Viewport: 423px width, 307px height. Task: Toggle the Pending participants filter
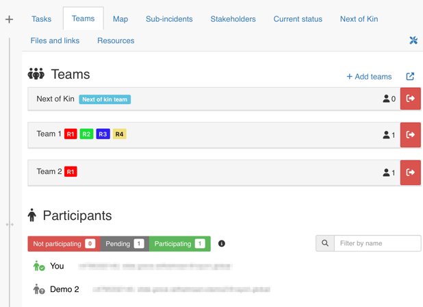[x=125, y=244]
